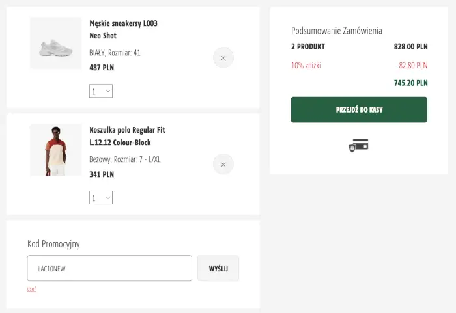
Task: Proceed with PRZEJDŹ DO KASY button
Action: coord(359,109)
